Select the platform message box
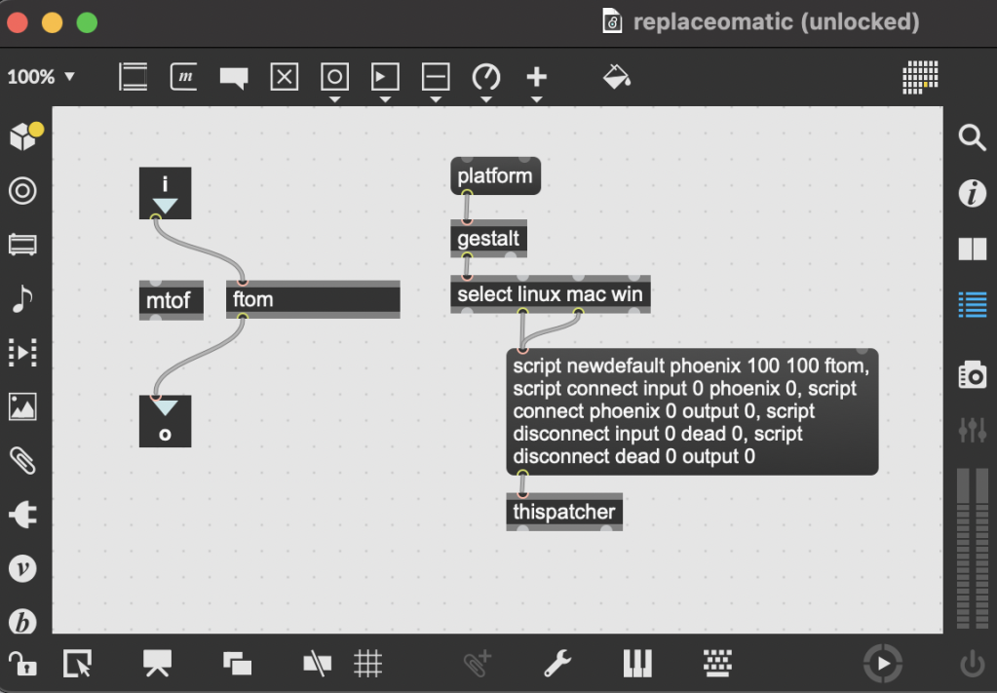The image size is (997, 693). click(495, 176)
